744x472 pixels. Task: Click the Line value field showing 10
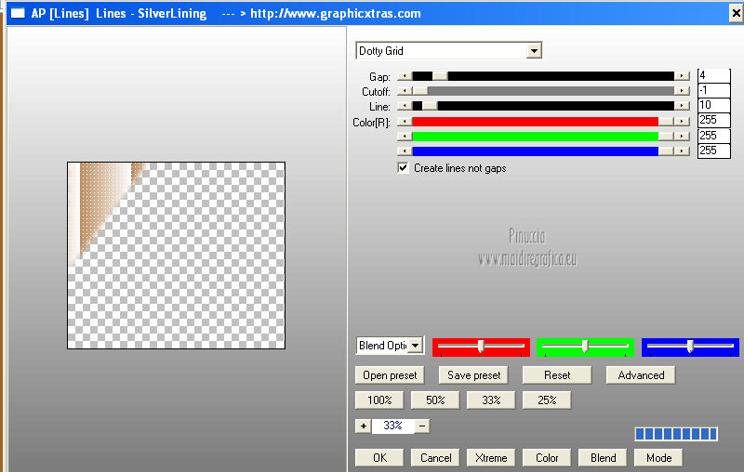point(713,105)
